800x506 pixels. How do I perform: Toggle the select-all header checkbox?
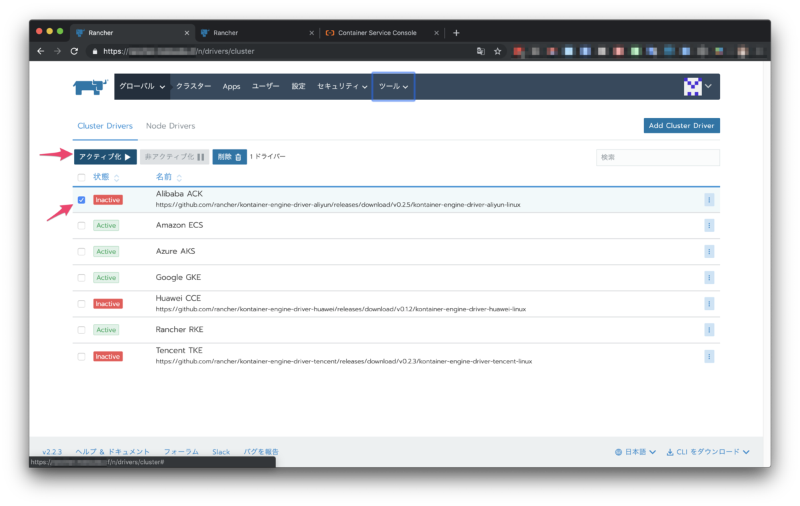81,177
